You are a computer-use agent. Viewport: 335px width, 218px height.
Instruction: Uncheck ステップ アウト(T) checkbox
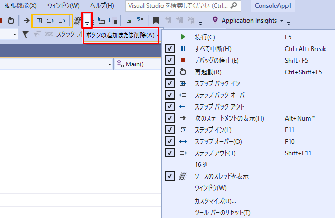pyautogui.click(x=170, y=153)
